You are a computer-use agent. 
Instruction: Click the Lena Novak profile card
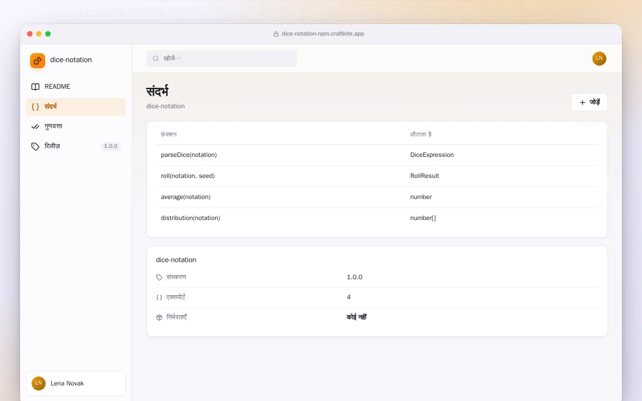[76, 383]
